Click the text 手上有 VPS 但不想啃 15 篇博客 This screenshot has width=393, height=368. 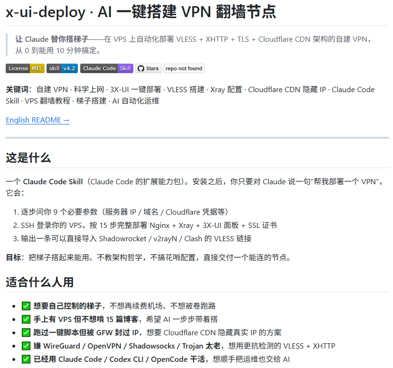click(86, 319)
